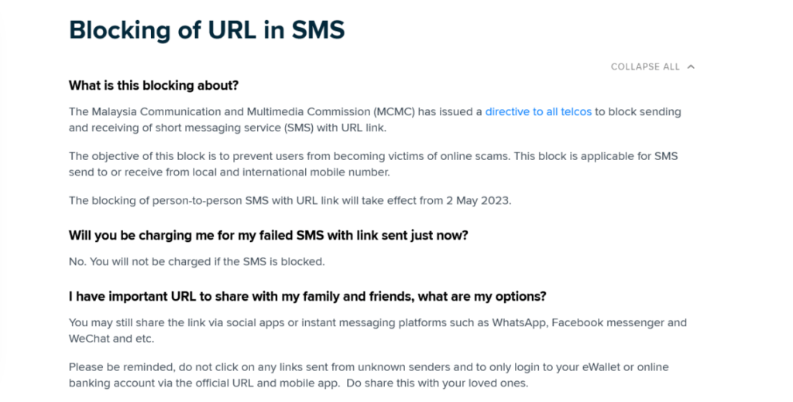The width and height of the screenshot is (793, 402).
Task: Collapse the "I have important URL to share" question
Action: [307, 296]
